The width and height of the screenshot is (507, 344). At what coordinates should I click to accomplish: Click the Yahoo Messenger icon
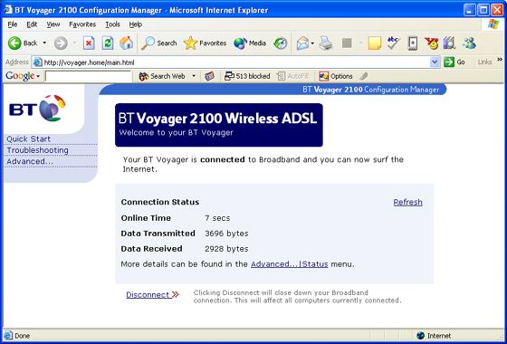tap(431, 43)
